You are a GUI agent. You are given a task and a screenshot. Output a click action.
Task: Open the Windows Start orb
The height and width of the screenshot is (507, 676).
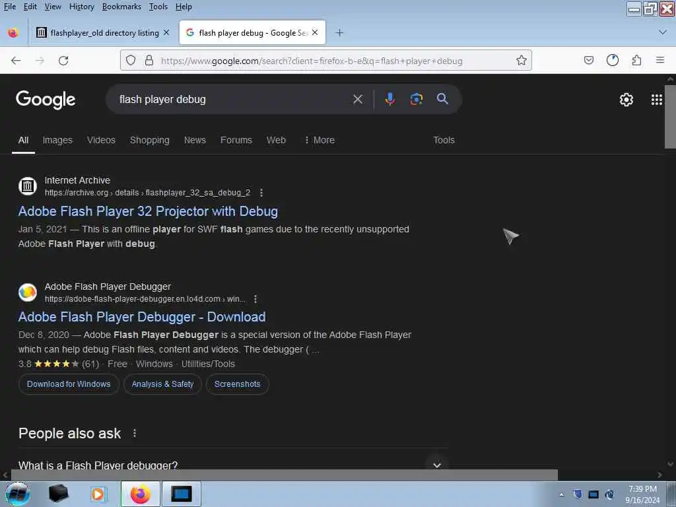pos(17,494)
